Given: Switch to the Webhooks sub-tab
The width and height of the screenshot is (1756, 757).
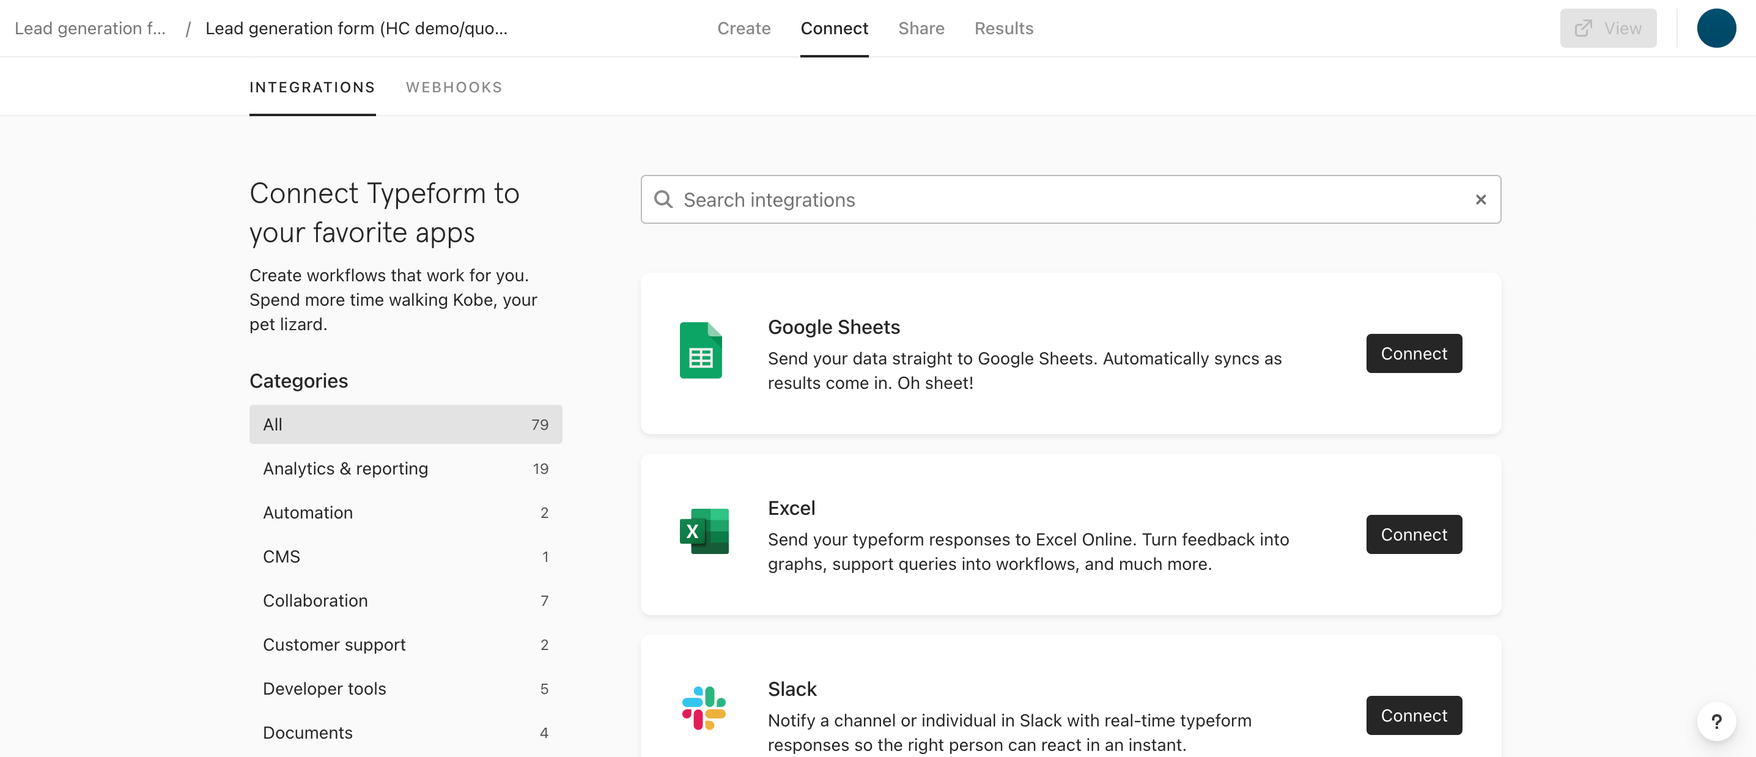Looking at the screenshot, I should (454, 87).
